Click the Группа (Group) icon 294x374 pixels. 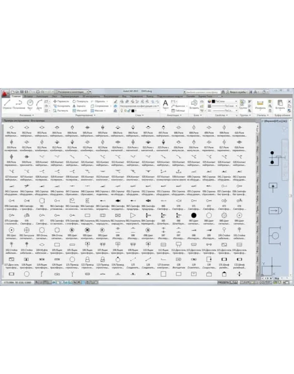[243, 104]
